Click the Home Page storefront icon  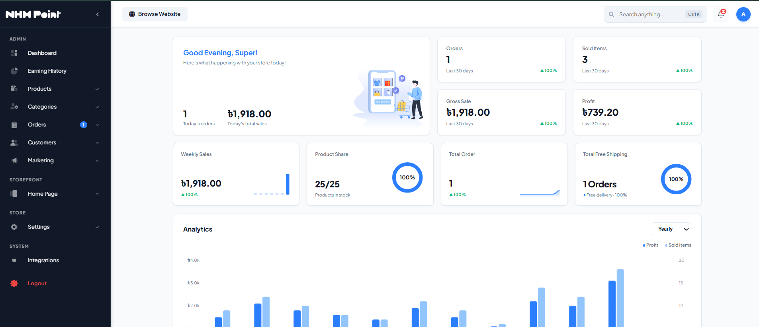coord(14,194)
